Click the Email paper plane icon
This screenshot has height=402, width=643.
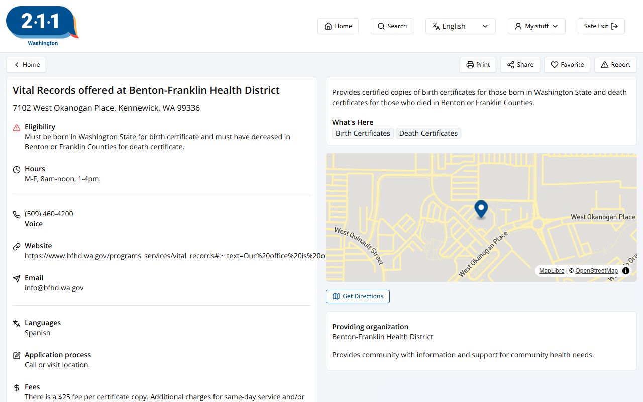pos(17,279)
